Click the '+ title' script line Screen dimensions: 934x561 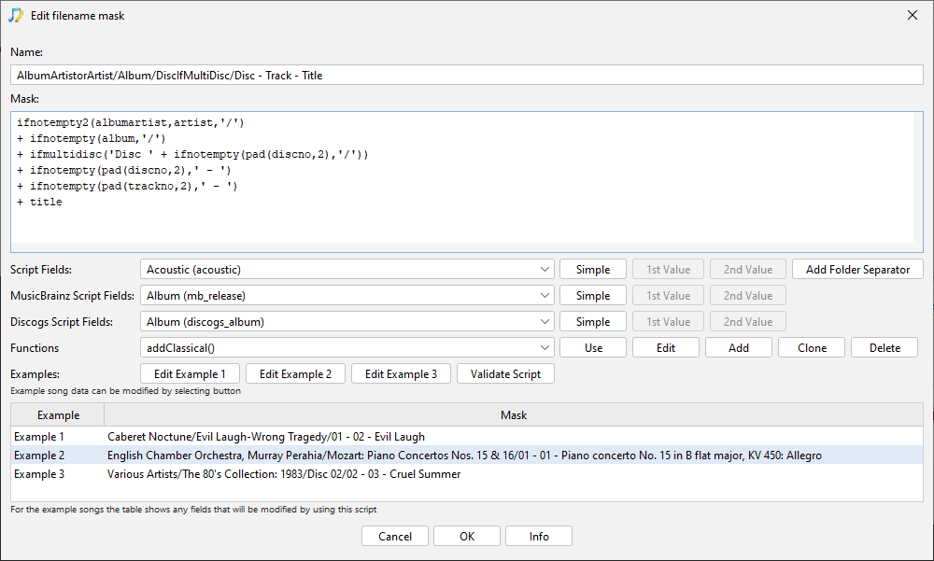[x=39, y=202]
